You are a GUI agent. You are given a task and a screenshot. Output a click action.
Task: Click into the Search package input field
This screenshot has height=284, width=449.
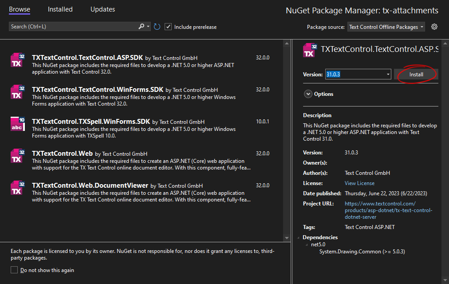click(73, 27)
